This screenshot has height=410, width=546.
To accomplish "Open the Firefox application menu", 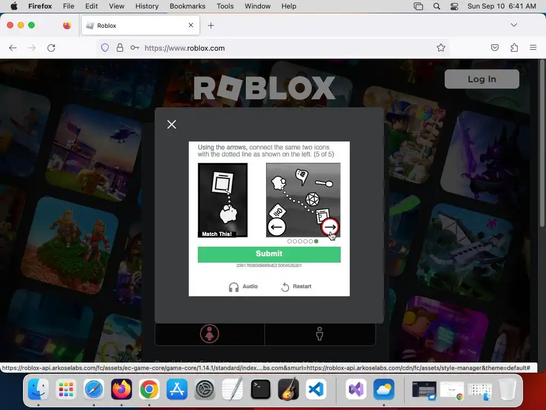I will [x=39, y=6].
